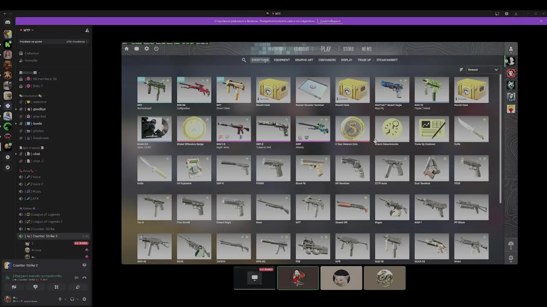The width and height of the screenshot is (547, 307).
Task: Open Discord help question icon
Action: point(506,14)
